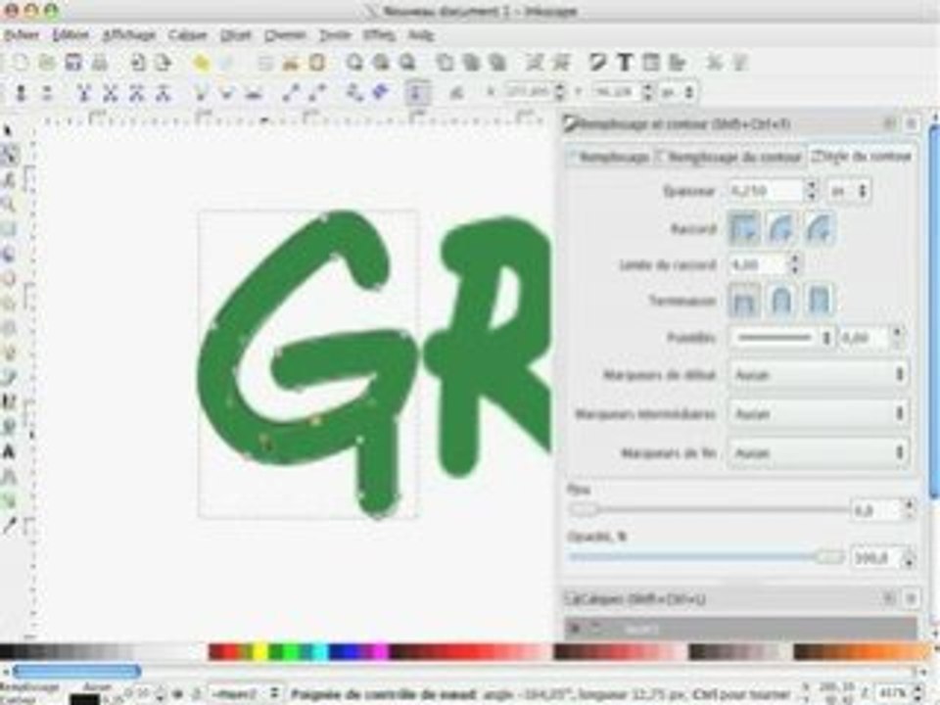The width and height of the screenshot is (940, 705).
Task: Select the Bezier pen tool
Action: [x=9, y=377]
